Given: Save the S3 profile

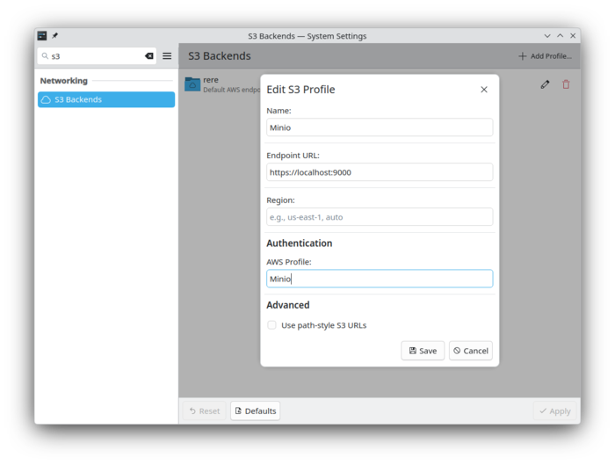Looking at the screenshot, I should pyautogui.click(x=423, y=351).
